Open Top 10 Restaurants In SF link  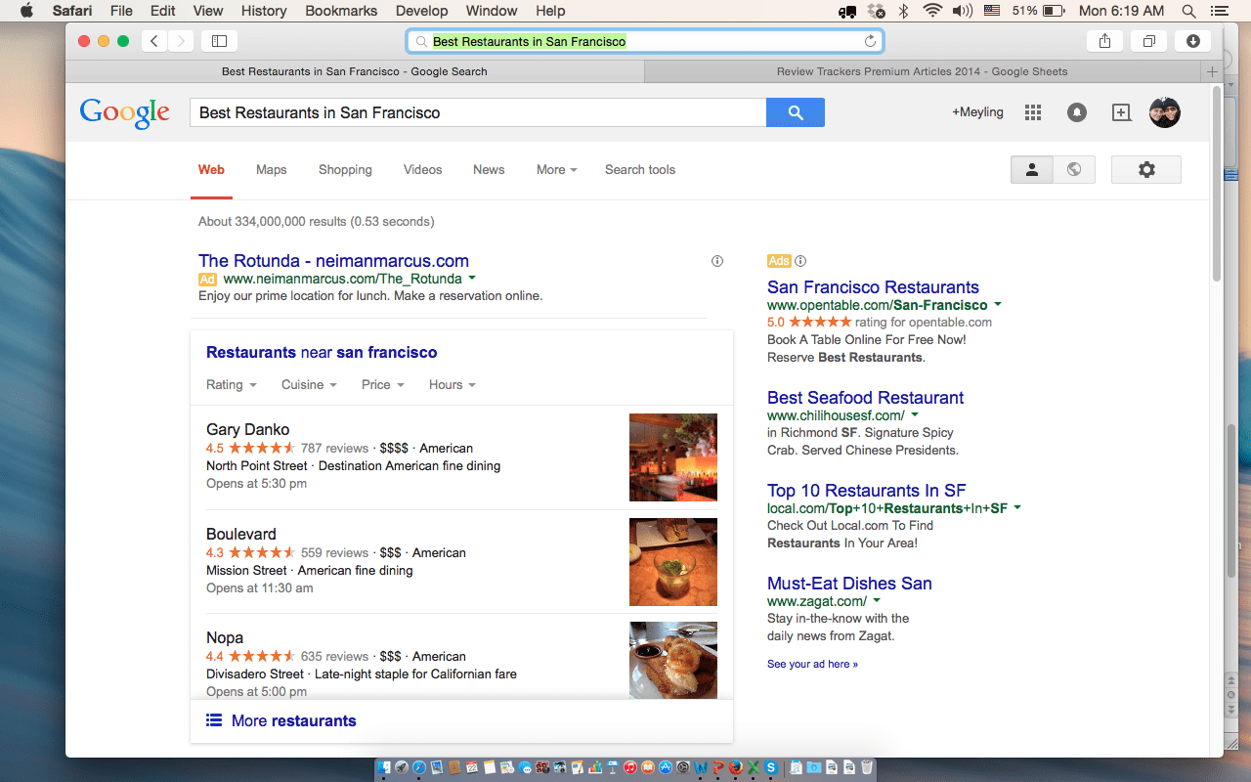(866, 491)
